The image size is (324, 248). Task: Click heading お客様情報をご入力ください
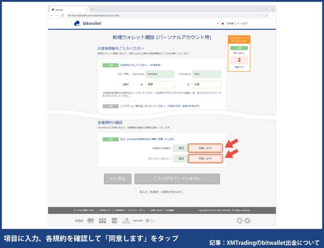click(121, 48)
